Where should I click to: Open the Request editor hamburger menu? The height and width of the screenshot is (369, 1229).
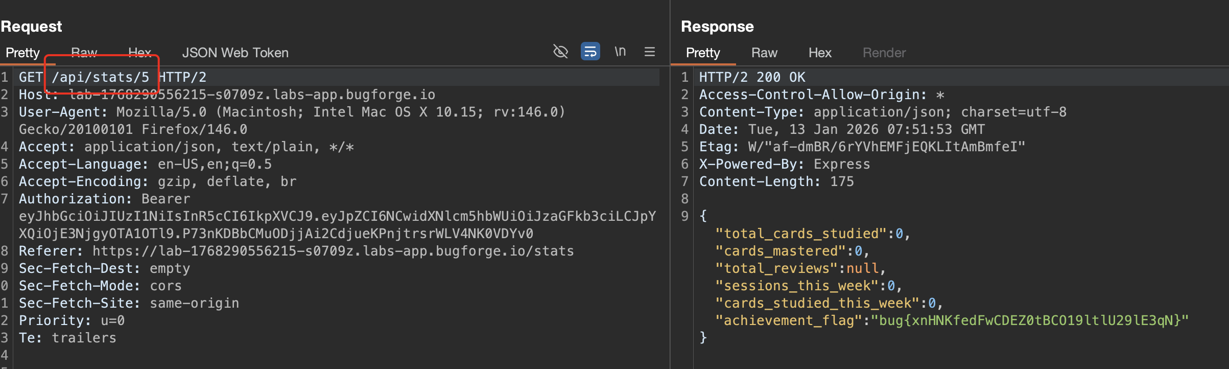click(649, 52)
